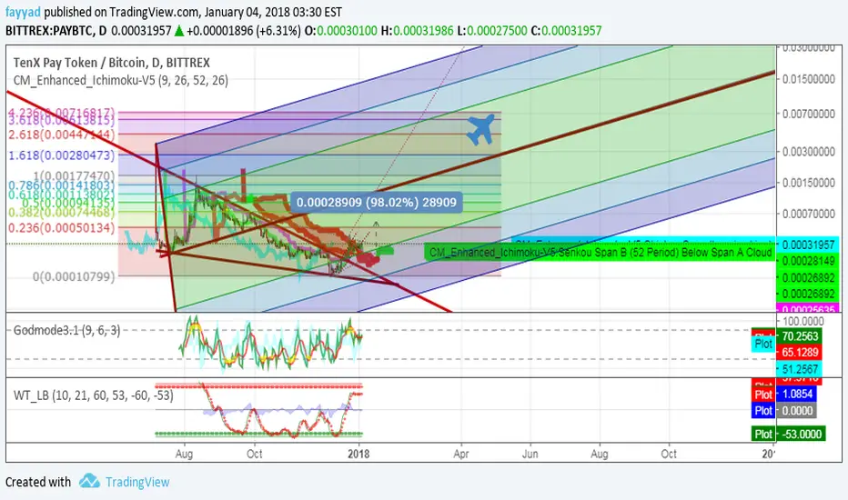This screenshot has height=500, width=848.
Task: Click the 51.2567 cyan value tag
Action: 800,369
